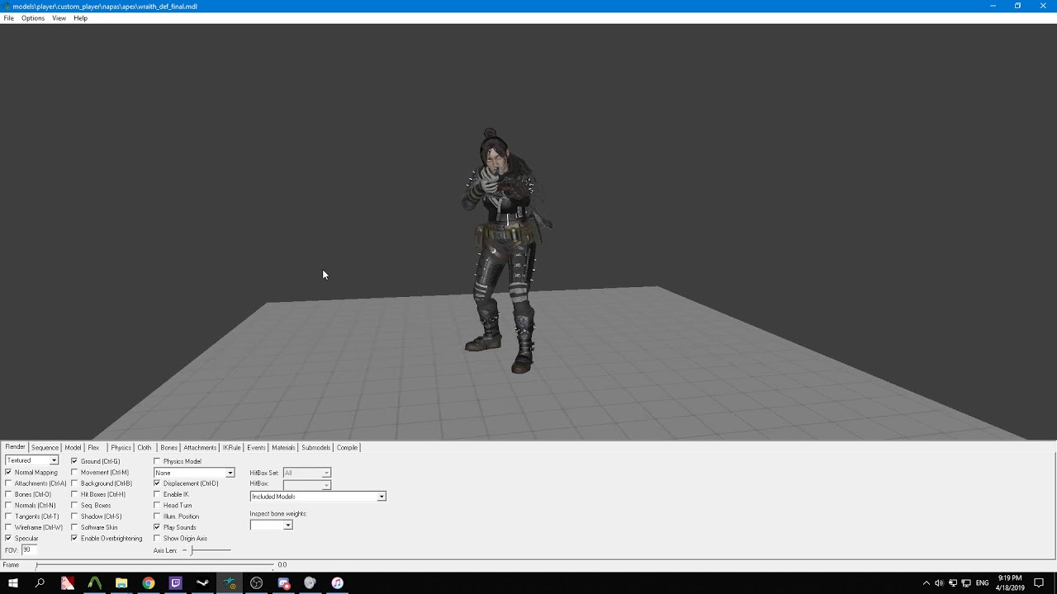Click the ENG language indicator
Viewport: 1057px width, 594px height.
pos(982,583)
